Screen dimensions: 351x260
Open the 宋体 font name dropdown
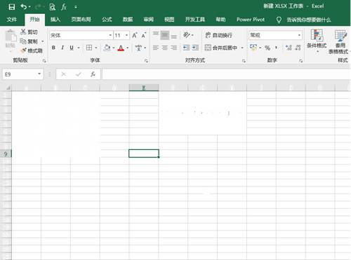pyautogui.click(x=110, y=35)
